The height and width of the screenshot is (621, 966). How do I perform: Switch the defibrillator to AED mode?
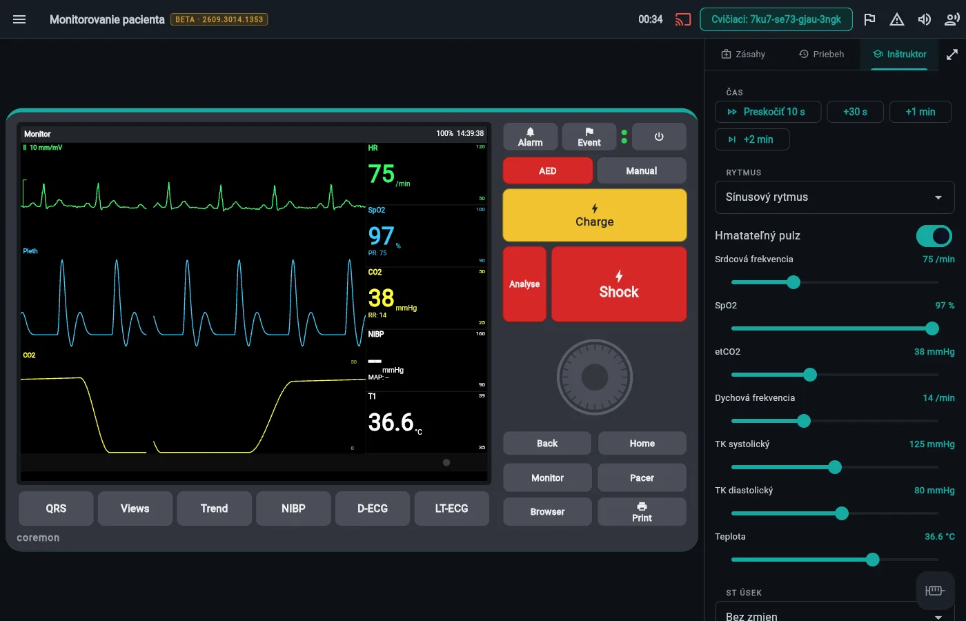pos(548,170)
